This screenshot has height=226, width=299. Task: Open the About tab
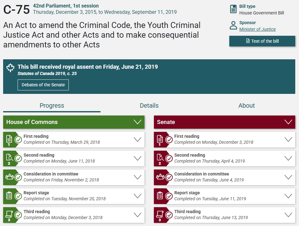(247, 105)
